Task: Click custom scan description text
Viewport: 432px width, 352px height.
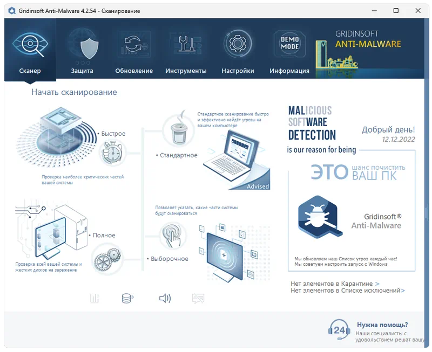Action: pyautogui.click(x=197, y=210)
